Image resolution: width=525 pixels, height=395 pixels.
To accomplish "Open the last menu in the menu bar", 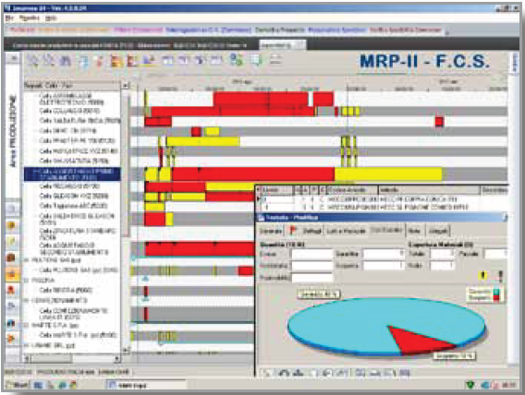I will (51, 18).
